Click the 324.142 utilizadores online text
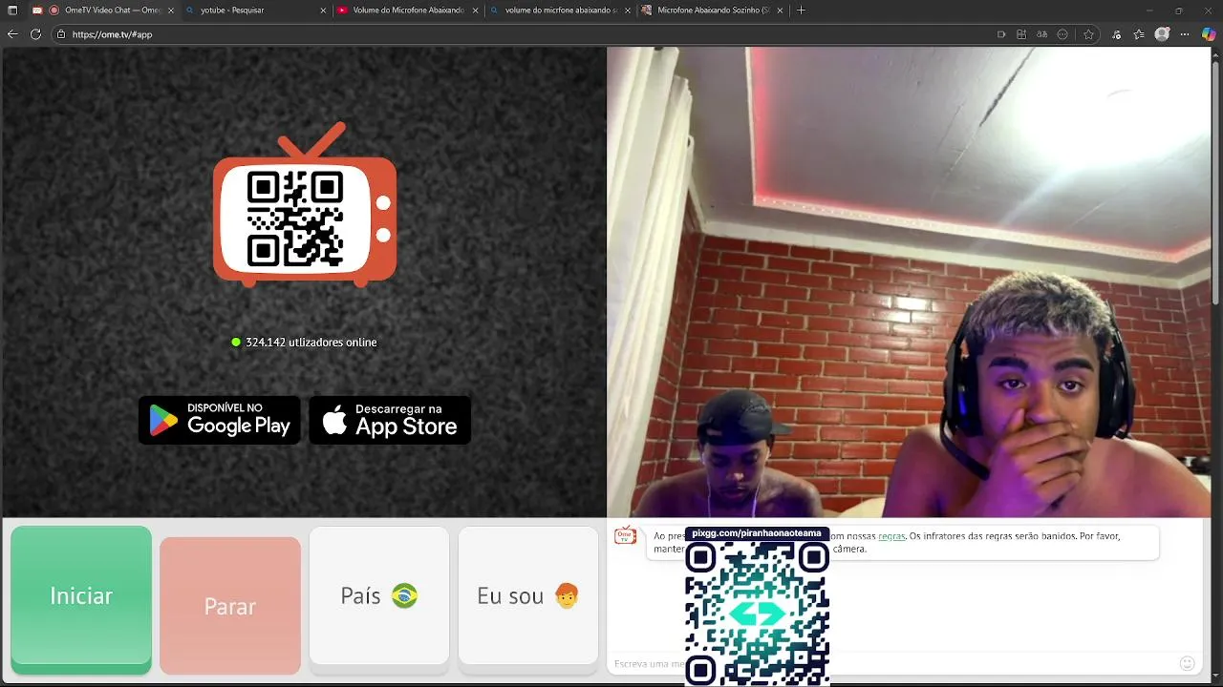The height and width of the screenshot is (687, 1223). tap(311, 342)
